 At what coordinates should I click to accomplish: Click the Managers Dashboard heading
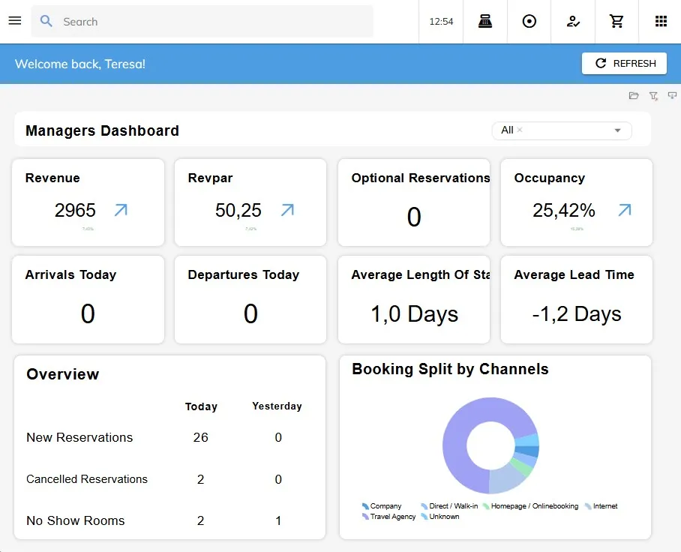point(102,130)
